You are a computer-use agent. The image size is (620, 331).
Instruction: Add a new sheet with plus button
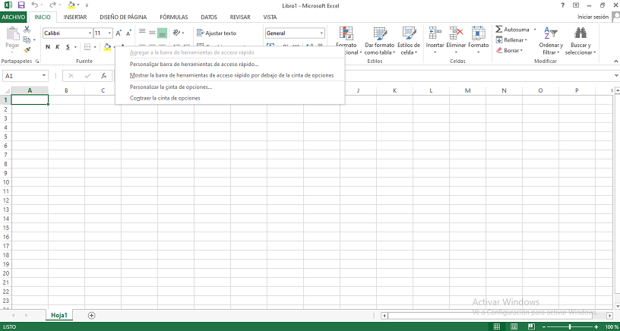pos(92,315)
